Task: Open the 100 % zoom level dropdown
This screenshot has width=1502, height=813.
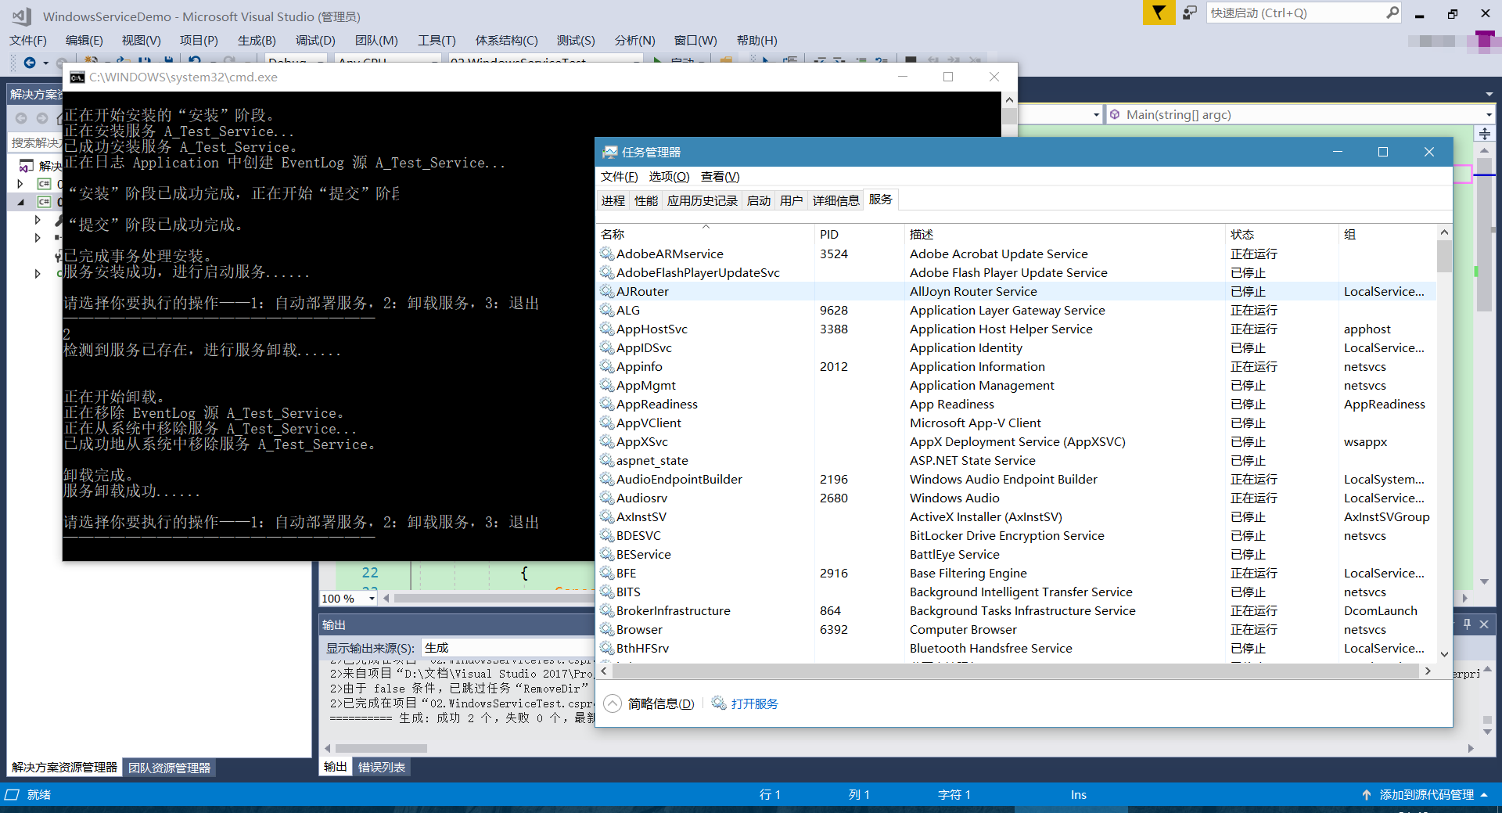Action: tap(372, 598)
